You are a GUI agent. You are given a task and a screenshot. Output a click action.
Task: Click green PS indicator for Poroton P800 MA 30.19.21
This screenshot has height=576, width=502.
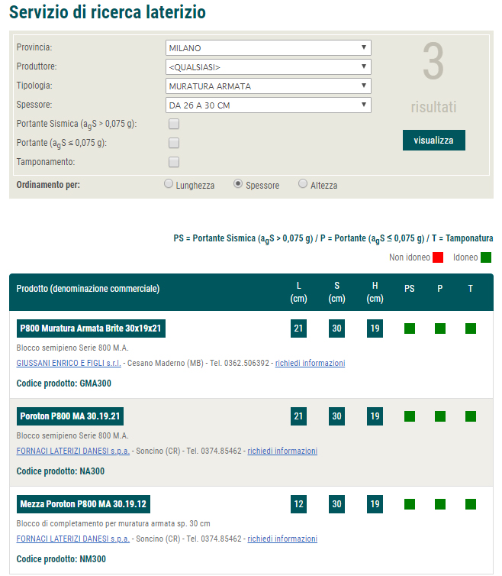coord(410,416)
